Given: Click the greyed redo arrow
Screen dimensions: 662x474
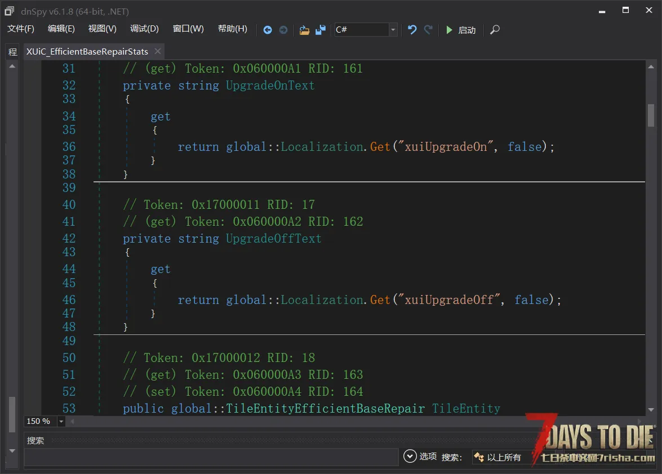Looking at the screenshot, I should [428, 29].
